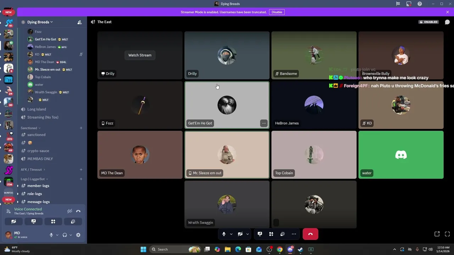Open soundboard in the voice connected panel
Image resolution: width=454 pixels, height=255 pixels.
(73, 221)
